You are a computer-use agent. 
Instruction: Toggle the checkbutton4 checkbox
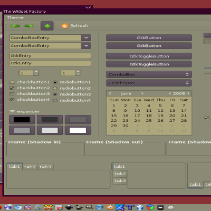pos(12,100)
